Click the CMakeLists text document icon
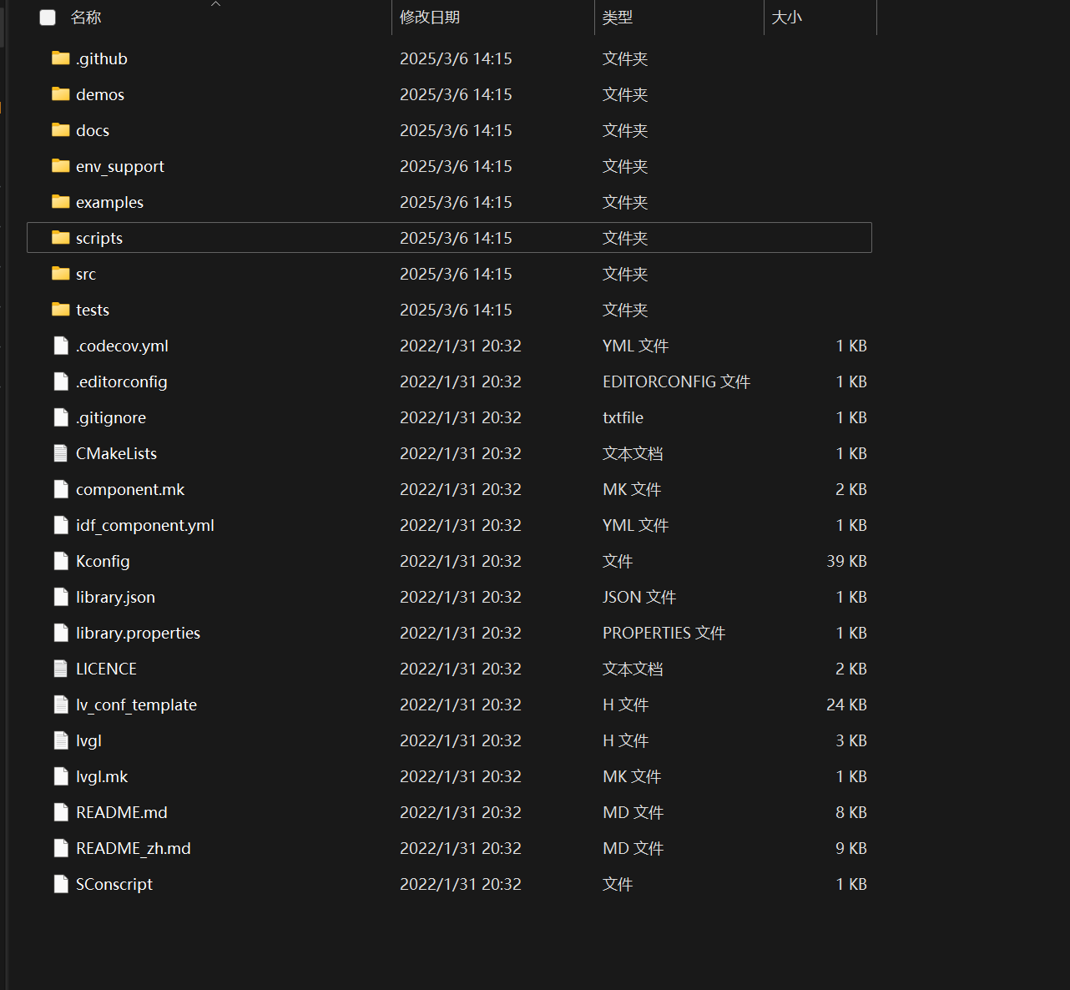This screenshot has height=990, width=1070. click(60, 453)
